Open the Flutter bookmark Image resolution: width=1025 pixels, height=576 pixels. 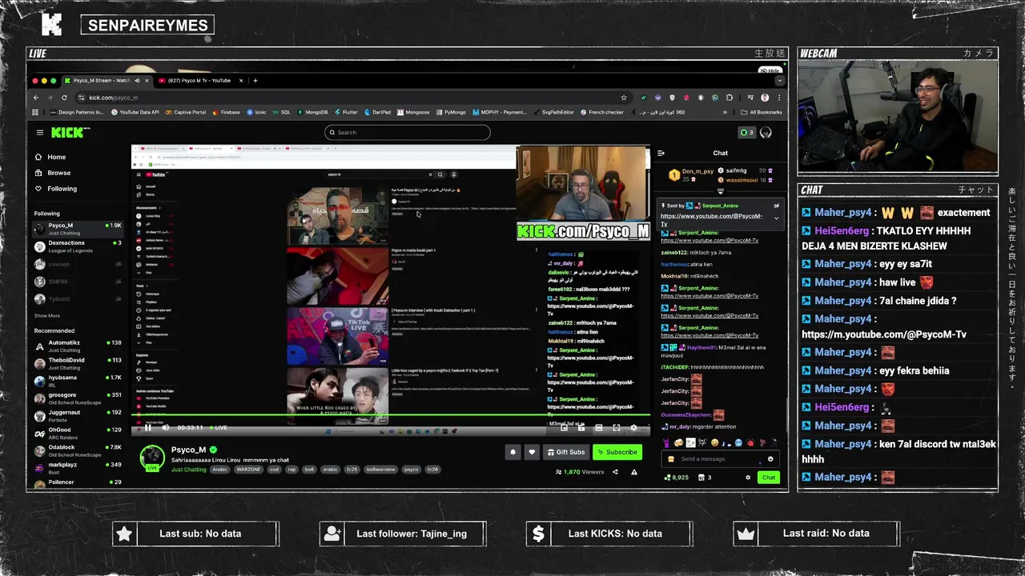[345, 112]
